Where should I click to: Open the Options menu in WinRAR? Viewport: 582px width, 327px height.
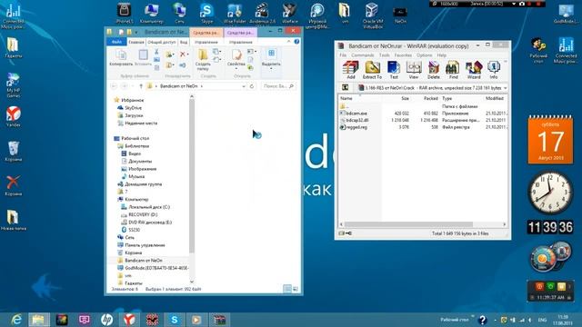pyautogui.click(x=424, y=55)
